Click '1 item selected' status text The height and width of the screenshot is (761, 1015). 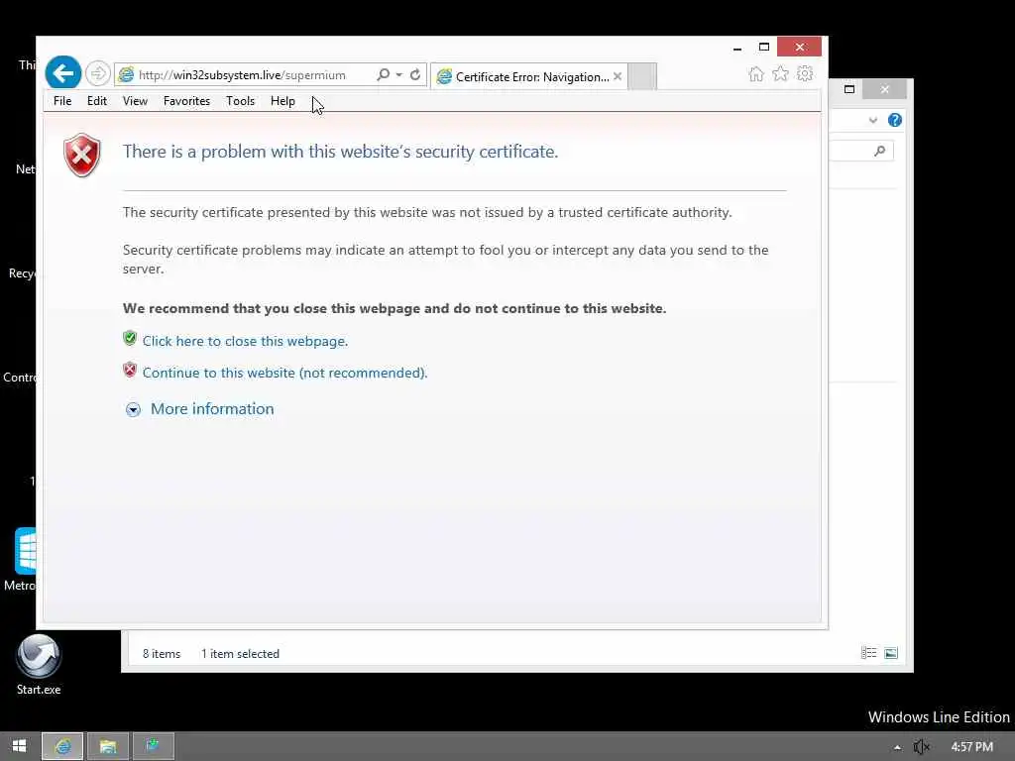pos(240,654)
